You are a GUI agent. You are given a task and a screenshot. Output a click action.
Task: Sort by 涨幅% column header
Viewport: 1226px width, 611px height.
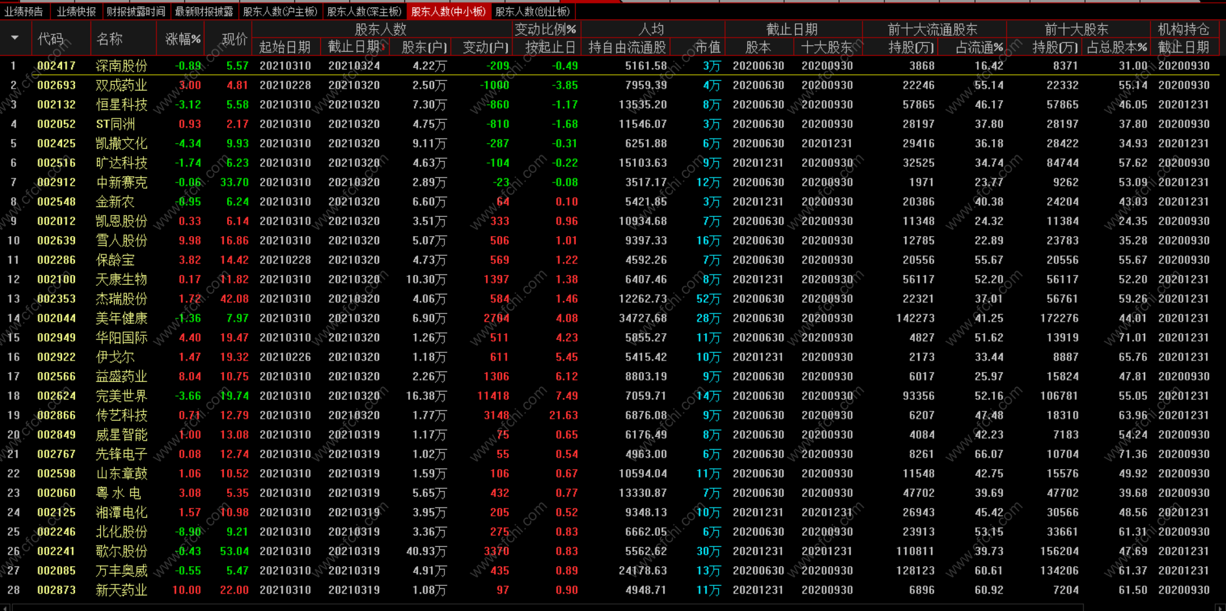(183, 39)
